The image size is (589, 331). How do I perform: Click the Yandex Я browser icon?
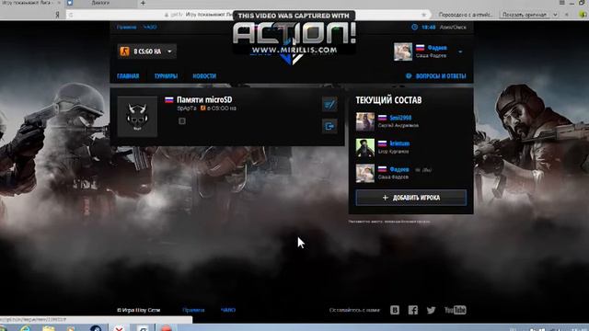tap(57, 15)
